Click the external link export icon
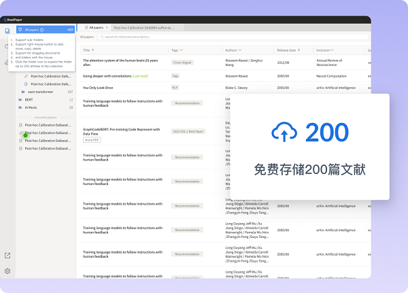The image size is (408, 293). pos(7,256)
